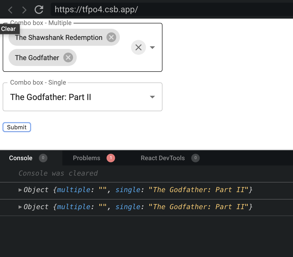The image size is (293, 257).
Task: Select The Godfather selection chip
Action: pos(37,57)
